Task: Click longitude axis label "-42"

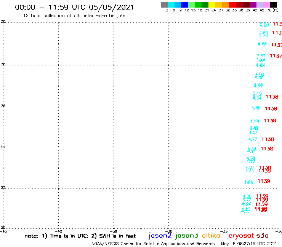Action: (x=58, y=231)
